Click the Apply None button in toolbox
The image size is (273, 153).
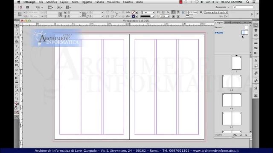pyautogui.click(x=17, y=112)
